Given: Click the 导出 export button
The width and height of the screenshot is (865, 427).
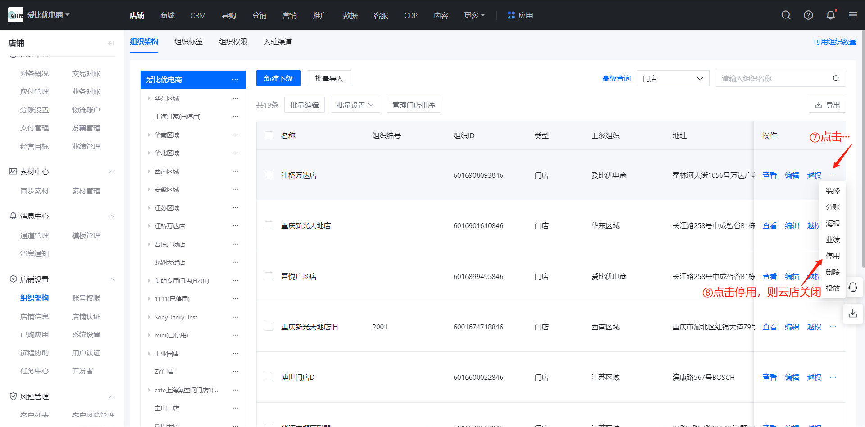Looking at the screenshot, I should (x=827, y=105).
